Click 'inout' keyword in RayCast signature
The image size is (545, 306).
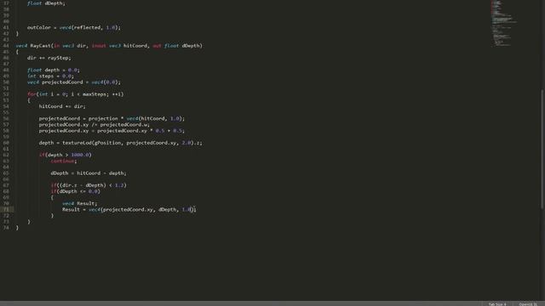click(99, 45)
